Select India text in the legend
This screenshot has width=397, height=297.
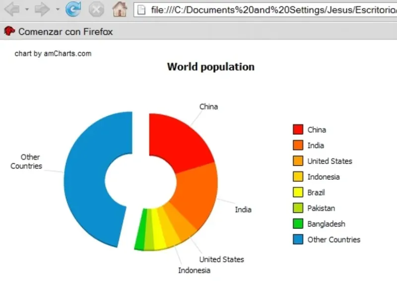point(316,146)
